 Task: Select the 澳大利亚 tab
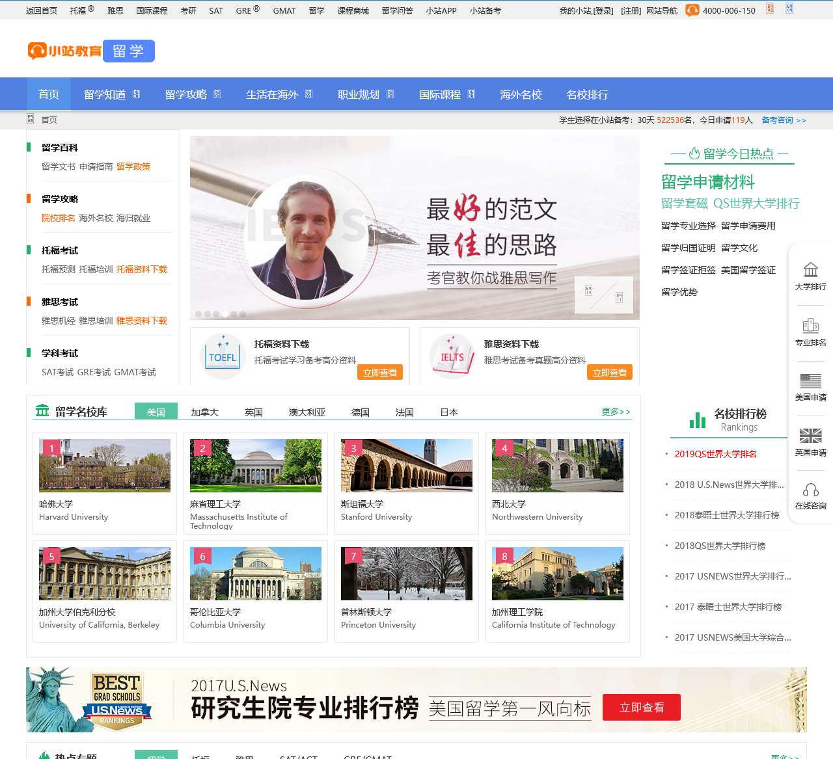coord(307,412)
